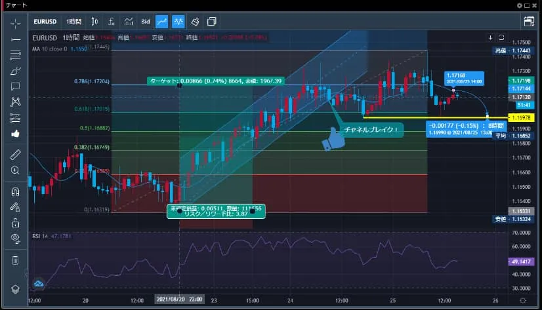
Task: Open the chart color theme paint icon
Action: (195, 22)
